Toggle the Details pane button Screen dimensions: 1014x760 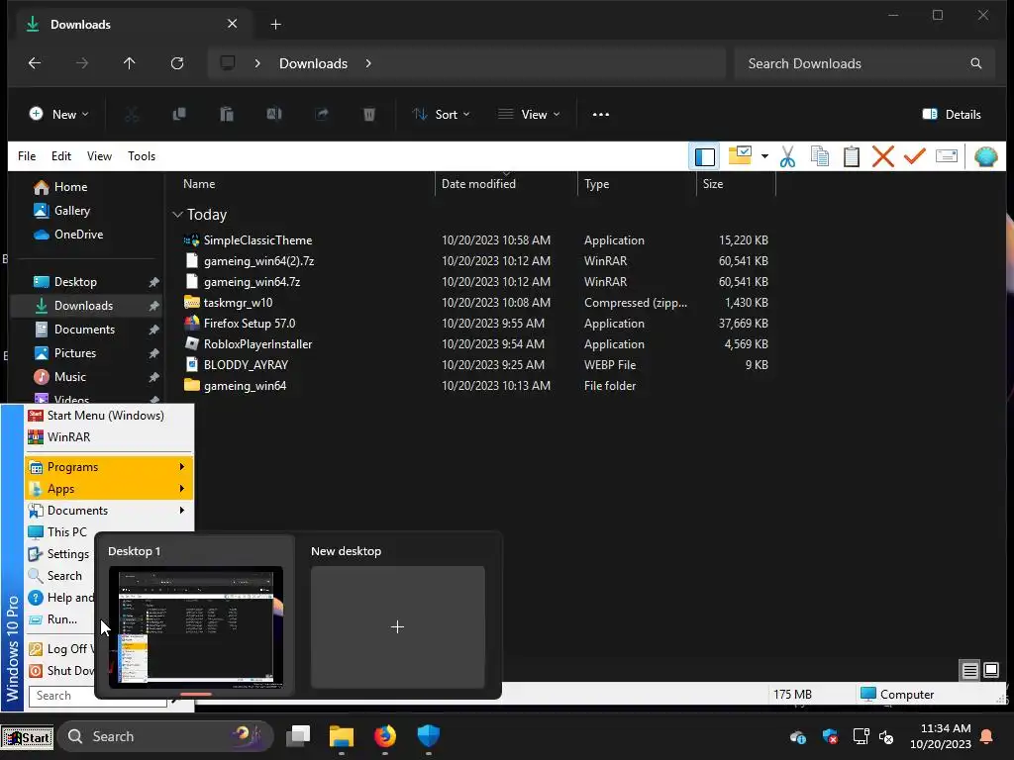952,115
